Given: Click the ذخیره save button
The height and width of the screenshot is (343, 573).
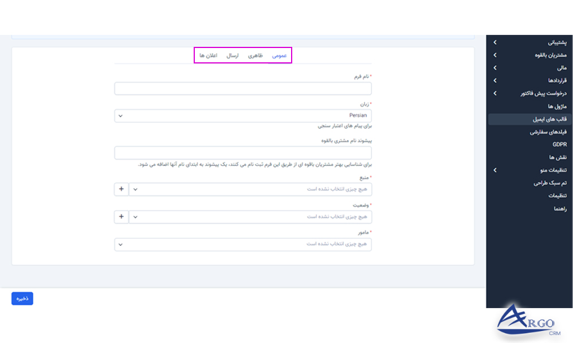Looking at the screenshot, I should [x=22, y=298].
